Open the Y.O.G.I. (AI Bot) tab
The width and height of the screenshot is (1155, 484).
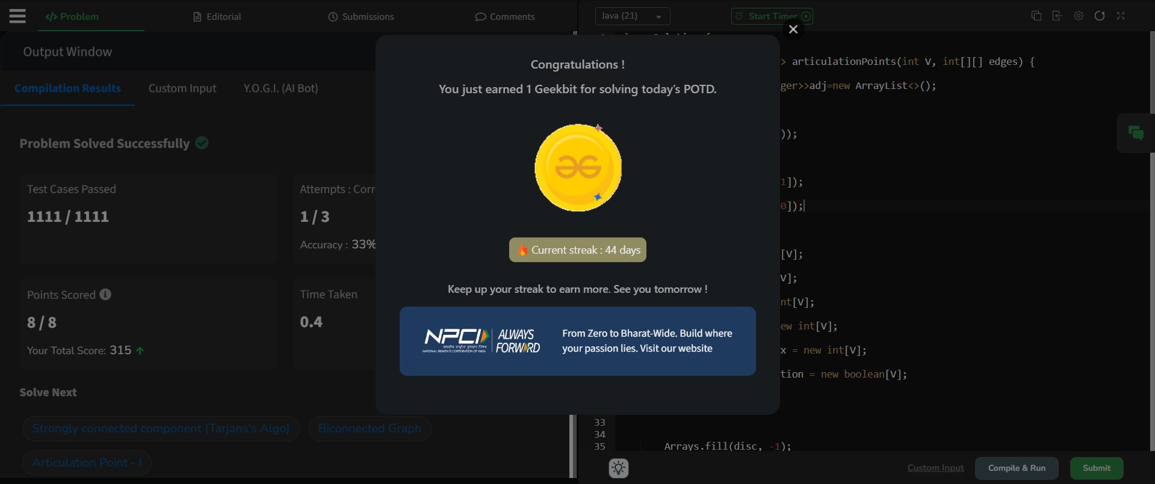pos(281,88)
